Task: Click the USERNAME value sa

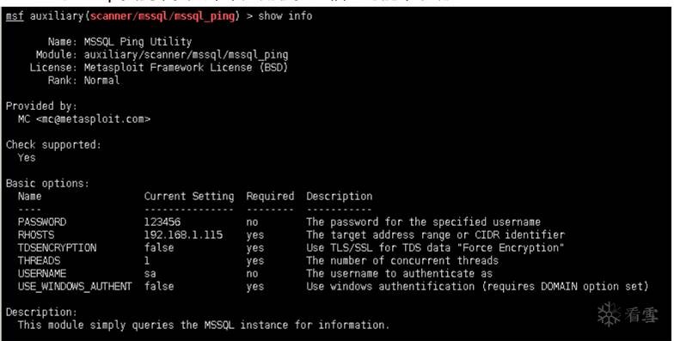Action: tap(150, 273)
